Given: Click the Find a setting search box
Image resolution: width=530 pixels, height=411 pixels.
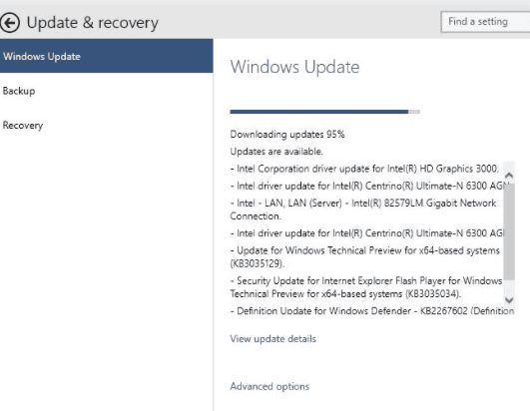Looking at the screenshot, I should (x=485, y=22).
